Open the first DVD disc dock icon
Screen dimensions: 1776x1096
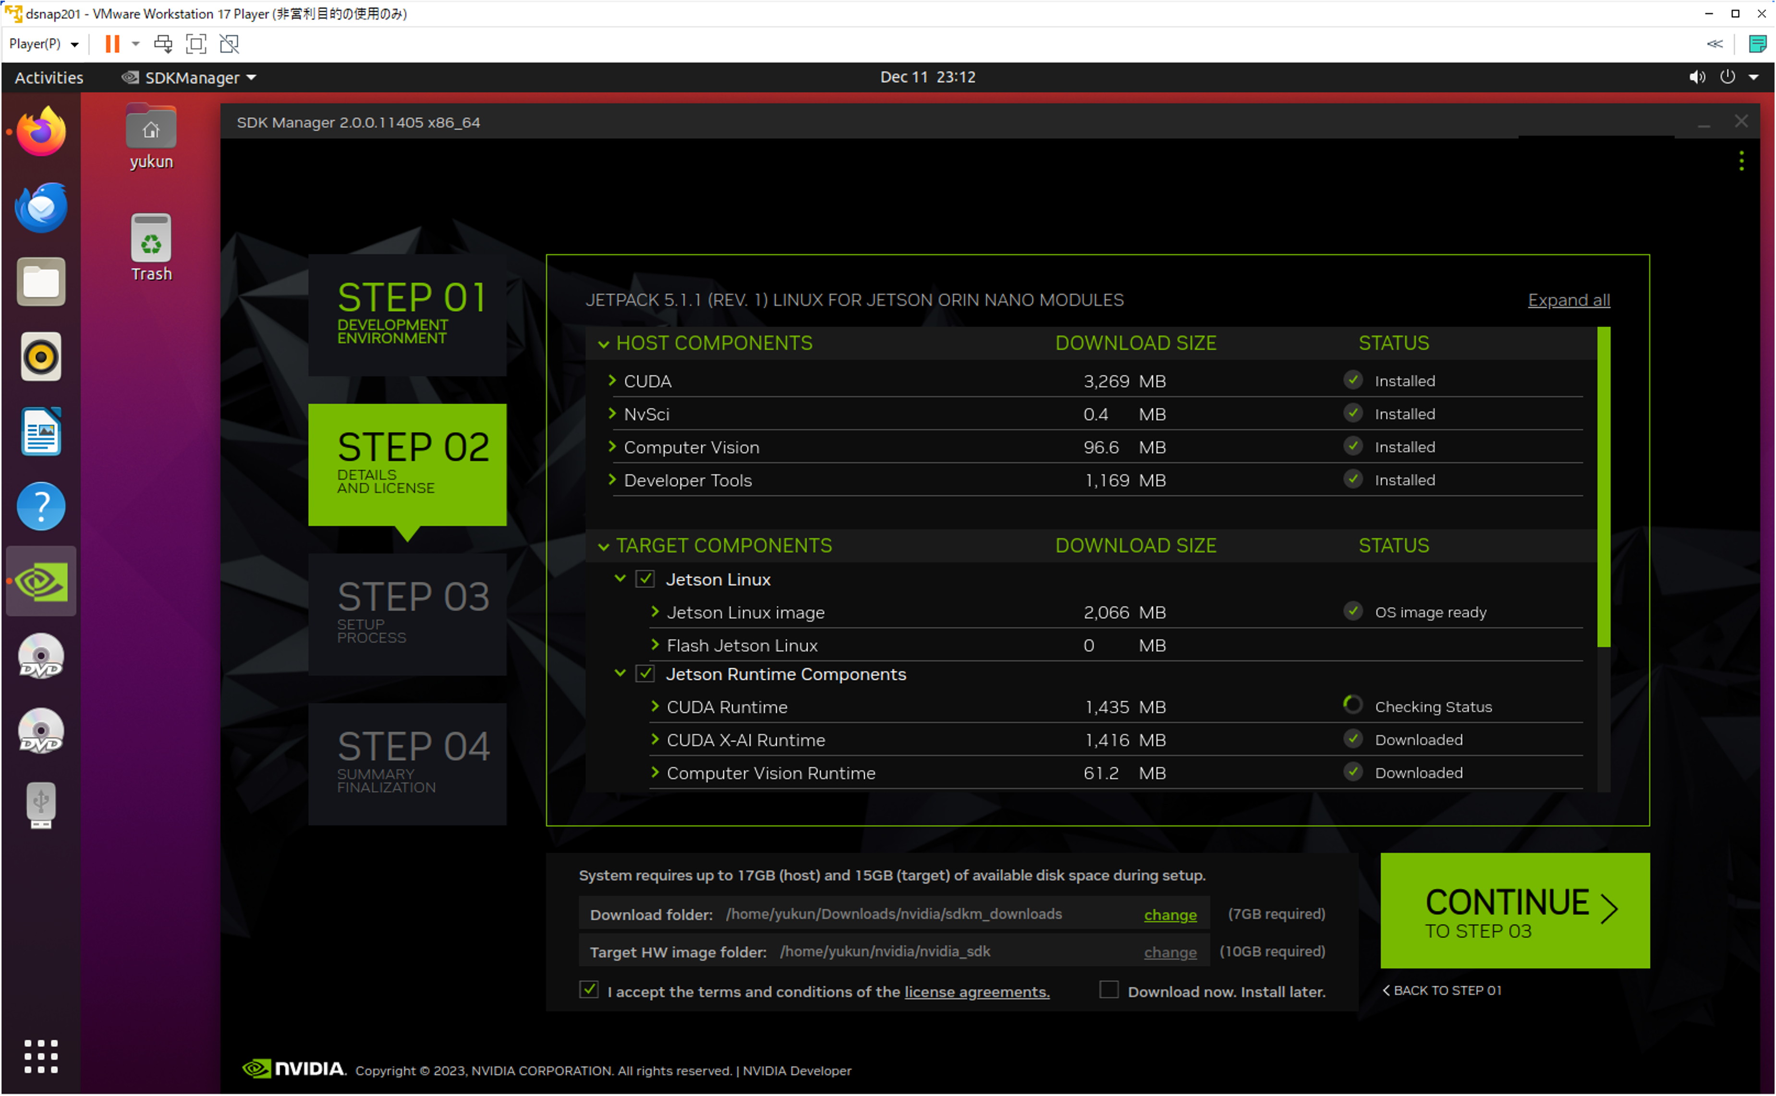41,656
